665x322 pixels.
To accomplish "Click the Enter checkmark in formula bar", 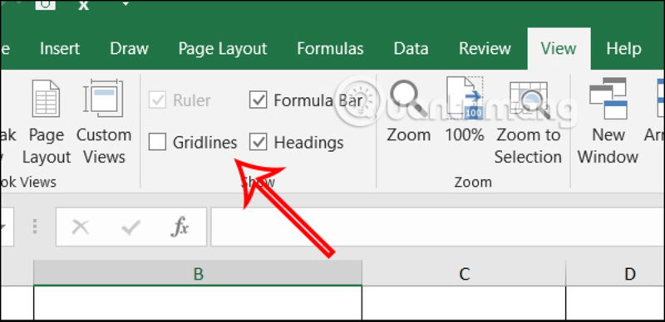I will click(x=131, y=227).
